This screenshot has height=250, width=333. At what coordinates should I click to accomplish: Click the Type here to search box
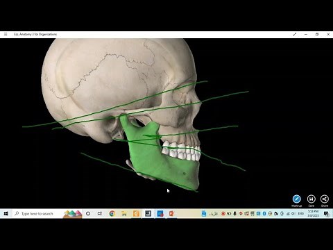[37, 213]
